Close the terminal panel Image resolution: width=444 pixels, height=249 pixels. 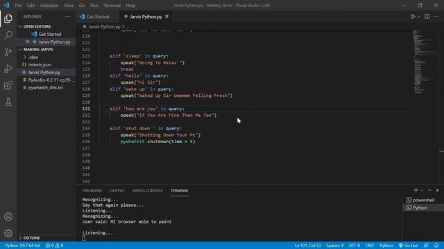(x=437, y=190)
